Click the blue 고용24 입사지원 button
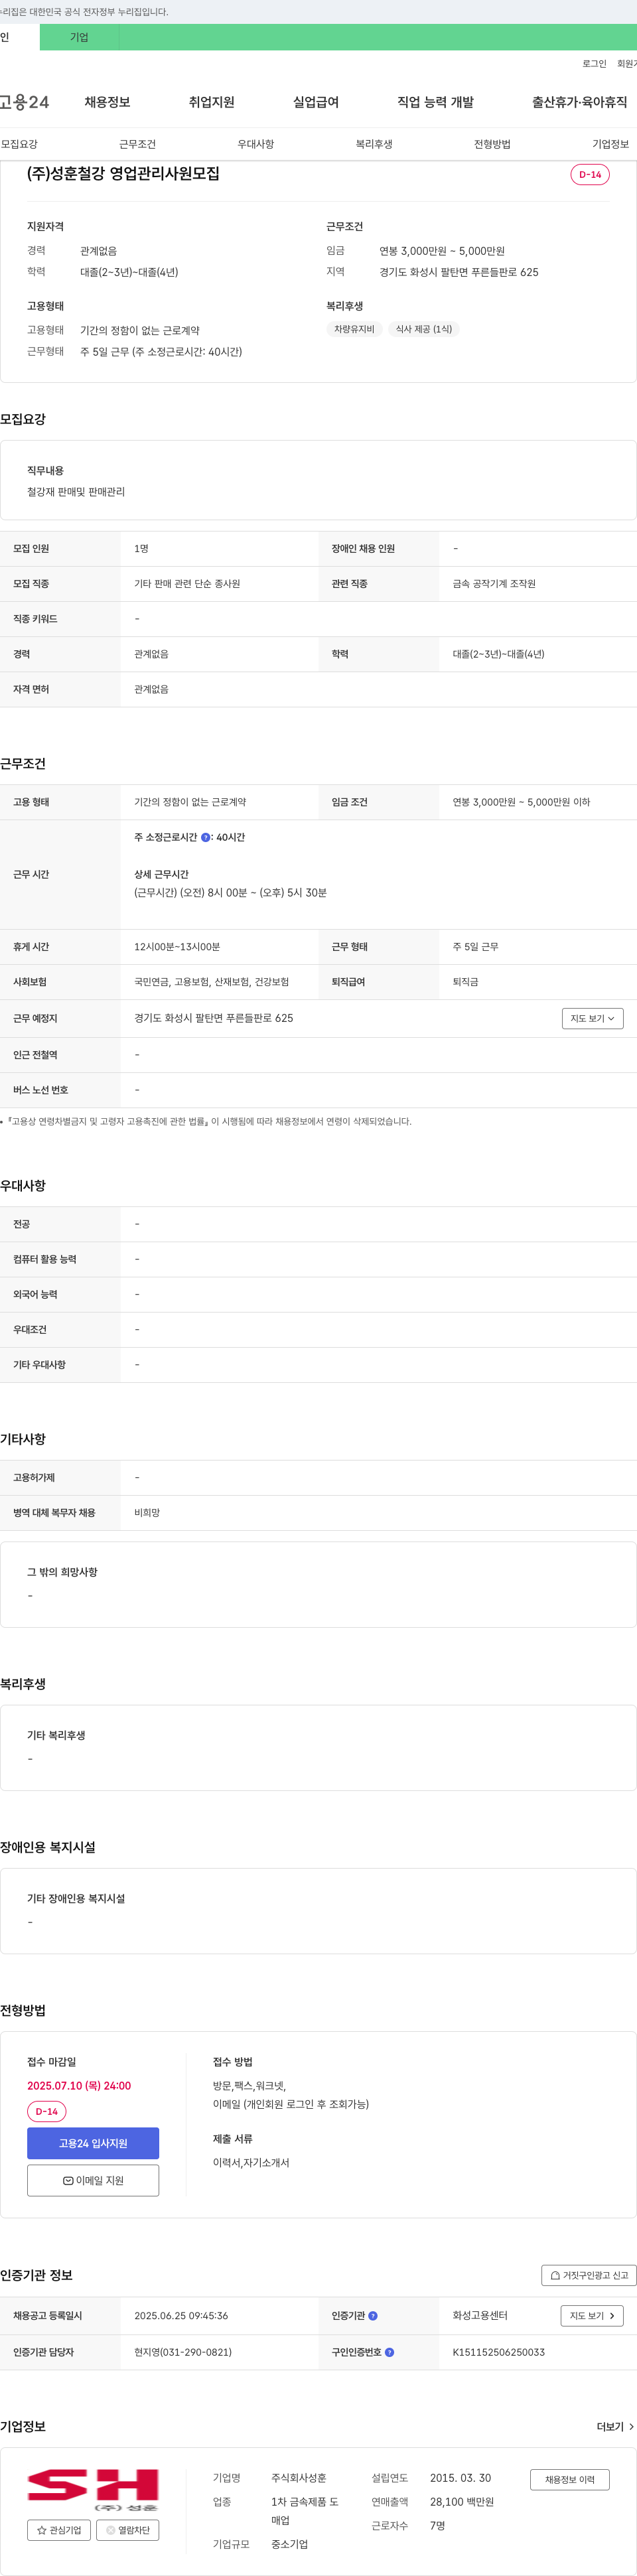The image size is (637, 2576). tap(93, 2143)
